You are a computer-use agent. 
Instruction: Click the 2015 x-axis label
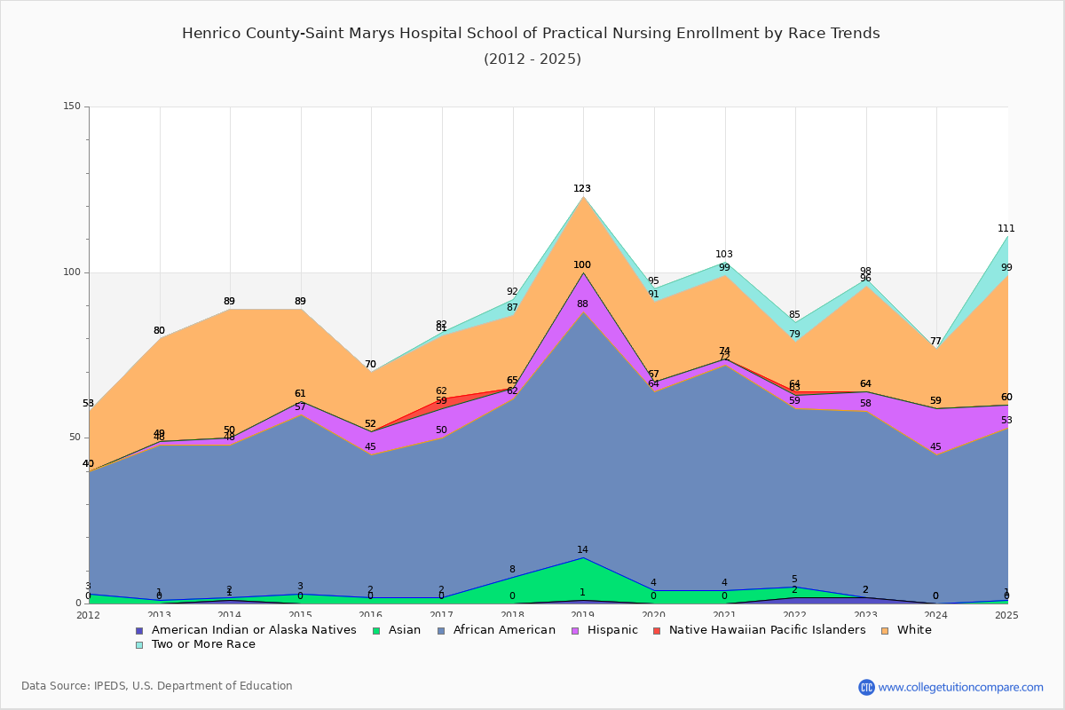point(301,615)
